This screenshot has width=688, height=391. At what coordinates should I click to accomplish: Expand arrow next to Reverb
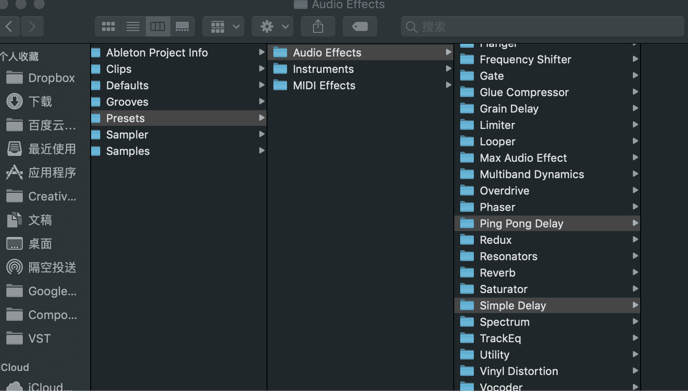click(x=635, y=272)
